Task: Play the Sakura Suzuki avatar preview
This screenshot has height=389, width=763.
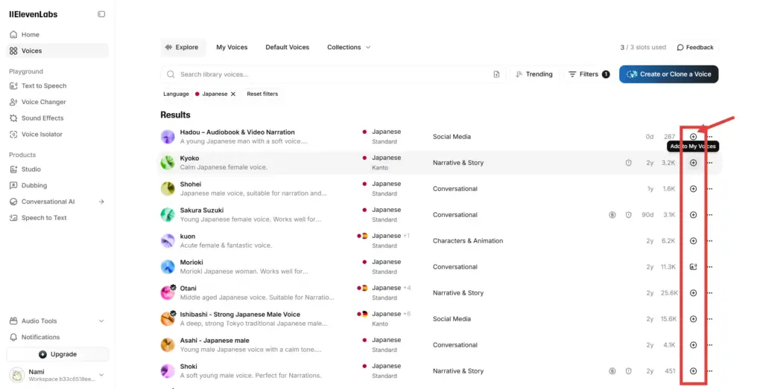Action: coord(168,215)
